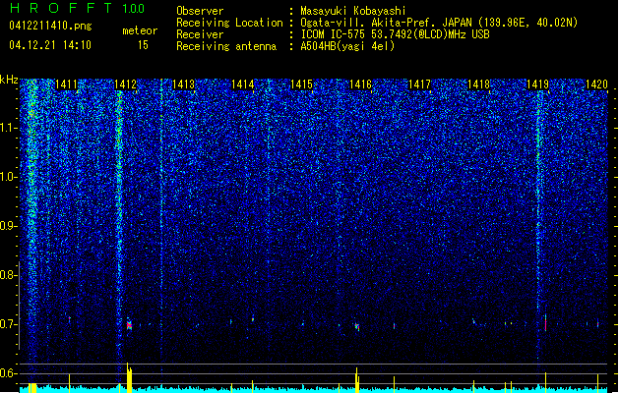Screen dimensions: 619x393
Task: Click the red meteor echo after 1419
Action: tap(545, 323)
